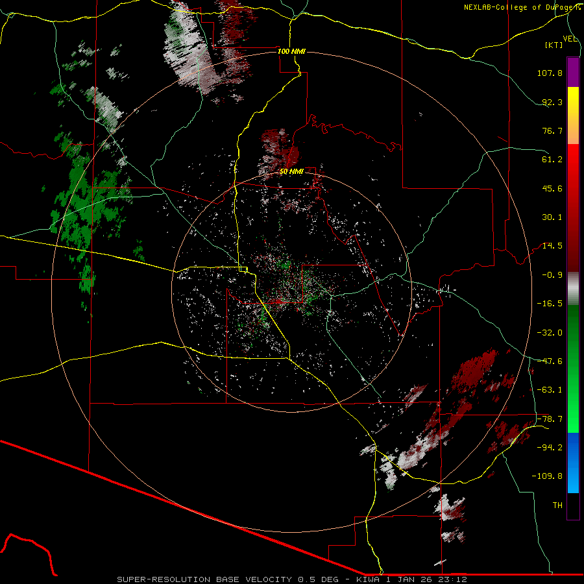Click the 50 NMI range ring label
584x584 pixels.
point(291,172)
